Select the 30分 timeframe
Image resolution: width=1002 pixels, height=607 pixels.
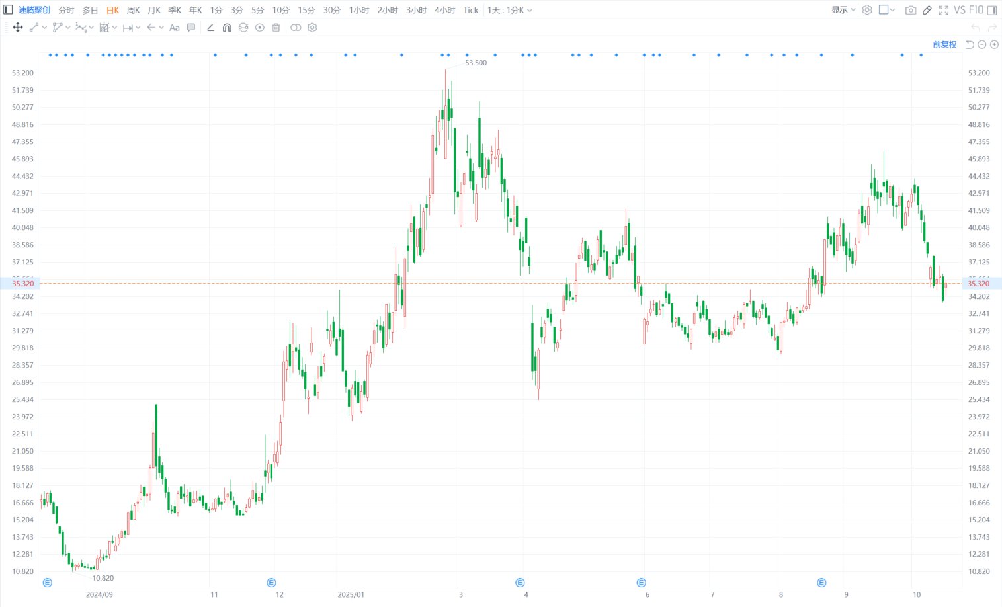(x=332, y=10)
